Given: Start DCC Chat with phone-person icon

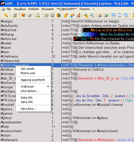Looking at the screenshot, I should pos(72,15).
